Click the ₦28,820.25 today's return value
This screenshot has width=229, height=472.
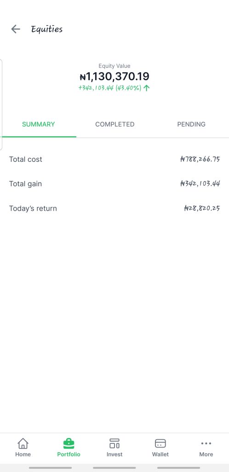coord(202,208)
